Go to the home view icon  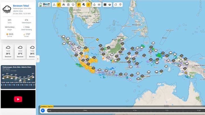click(116, 5)
